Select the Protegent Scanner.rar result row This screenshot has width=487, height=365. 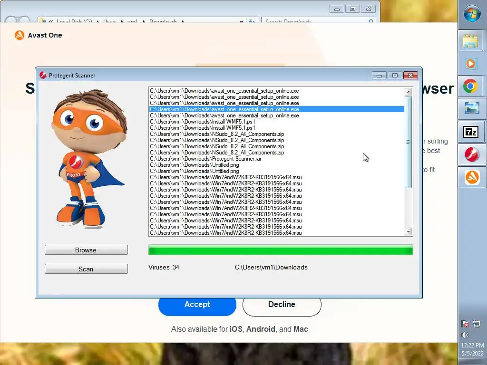click(276, 159)
